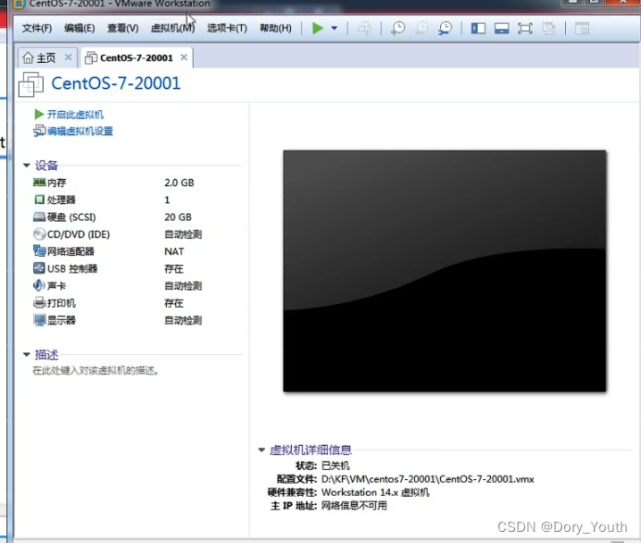Open the power options dropdown arrow

coord(334,28)
